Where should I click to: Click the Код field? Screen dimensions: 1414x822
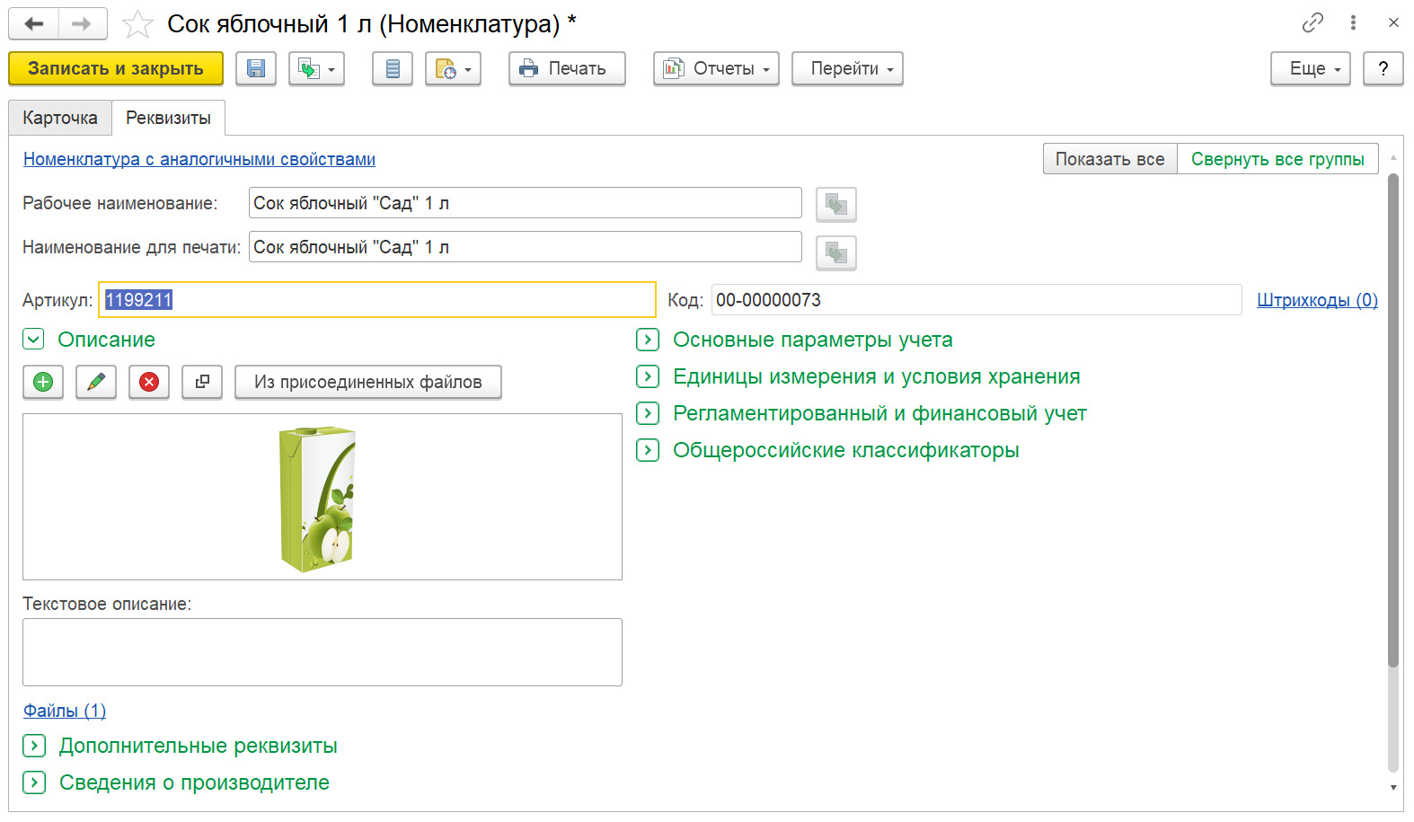(977, 300)
